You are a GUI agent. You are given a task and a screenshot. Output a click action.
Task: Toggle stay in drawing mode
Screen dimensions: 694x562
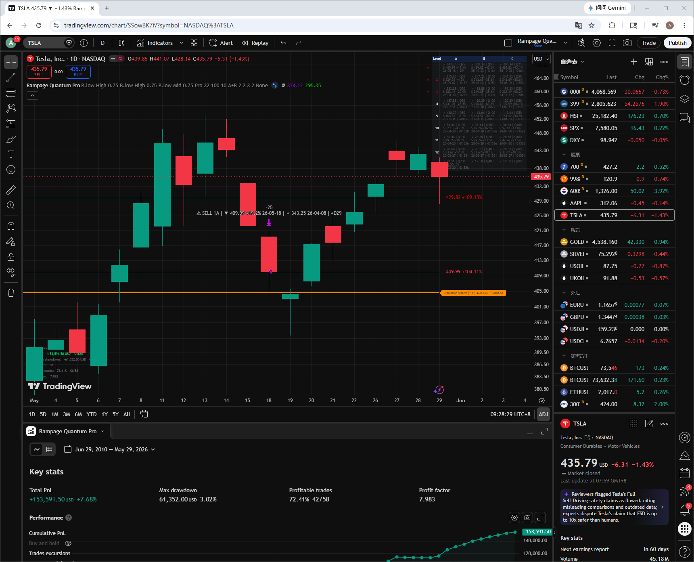point(11,241)
